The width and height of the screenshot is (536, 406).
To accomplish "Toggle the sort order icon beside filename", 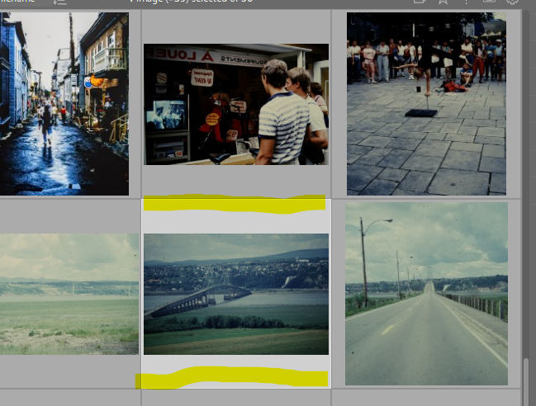I will (59, 3).
